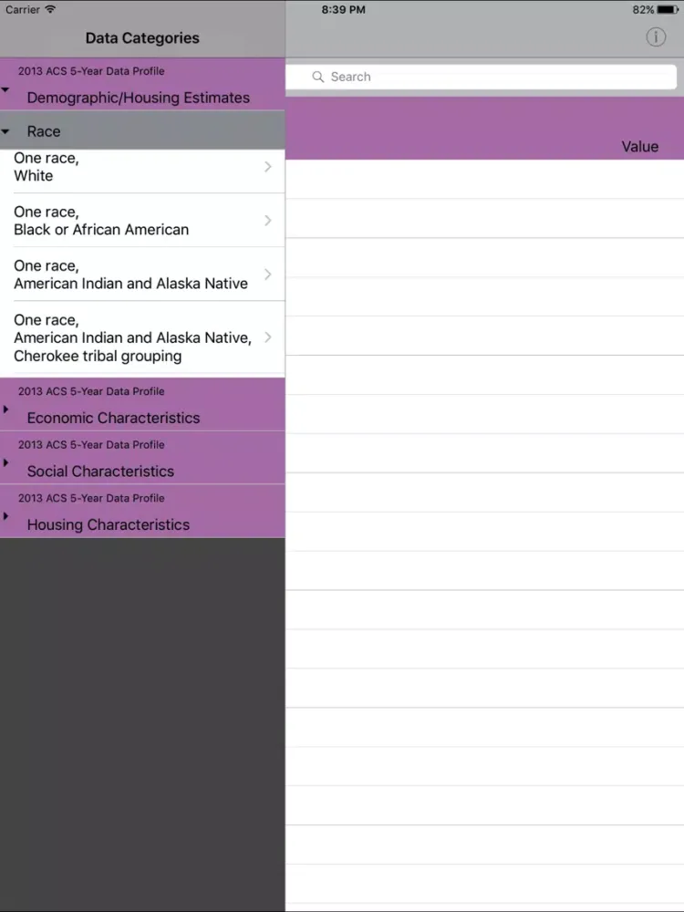
Task: Click chevron beside Cherokee tribal grouping
Action: [x=267, y=337]
